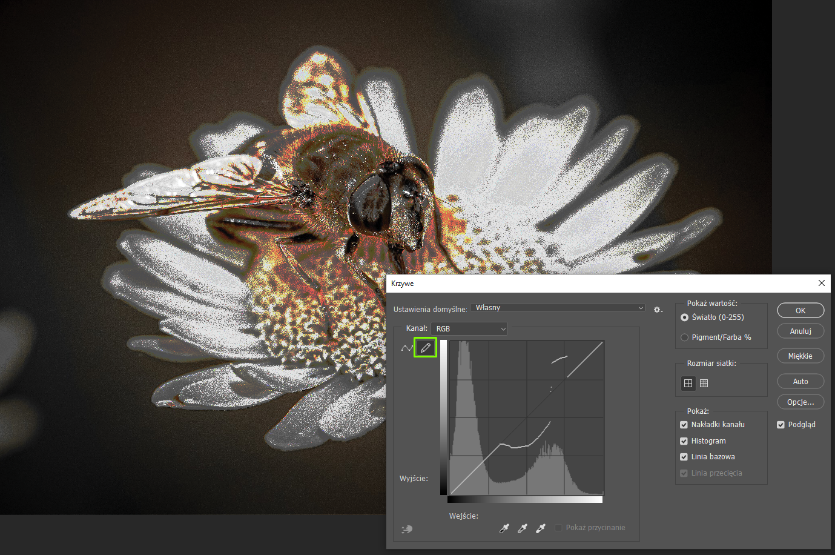835x555 pixels.
Task: Choose the detailed 10x10 grid size icon
Action: click(x=704, y=383)
